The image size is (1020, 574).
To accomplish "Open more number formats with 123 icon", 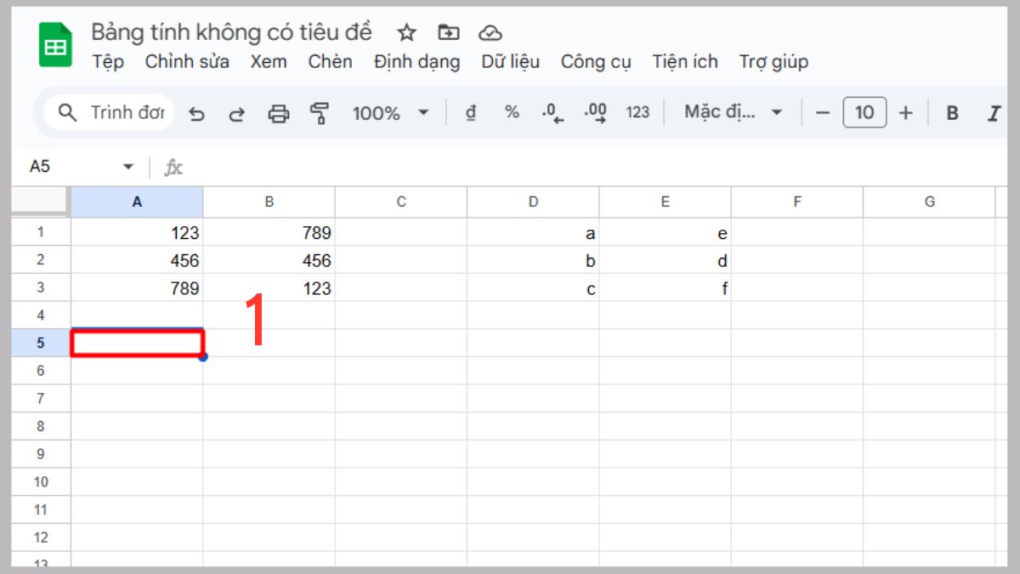I will [x=637, y=112].
